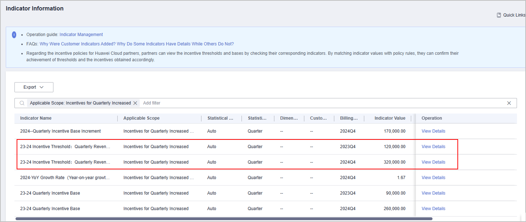The width and height of the screenshot is (526, 222).
Task: View details for 2024 Quarterly Incentive Base Increment
Action: click(433, 131)
